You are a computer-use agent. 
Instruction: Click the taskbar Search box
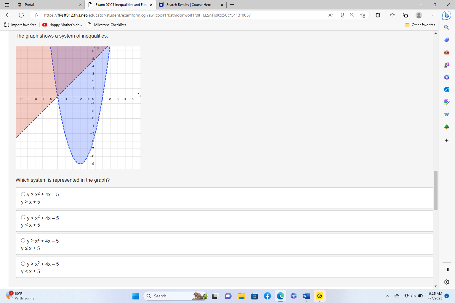(176, 296)
